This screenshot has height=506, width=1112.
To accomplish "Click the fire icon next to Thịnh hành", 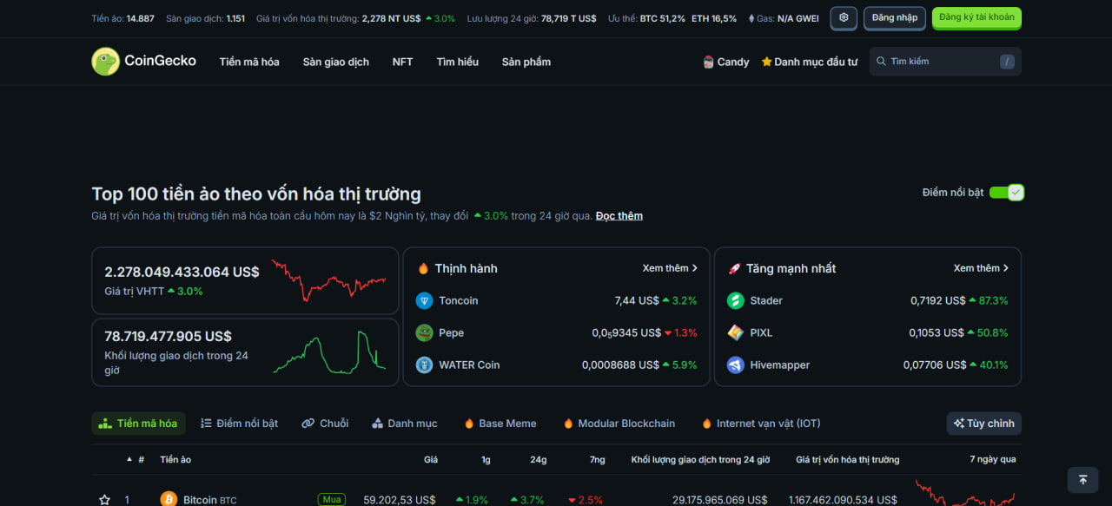I will [423, 269].
